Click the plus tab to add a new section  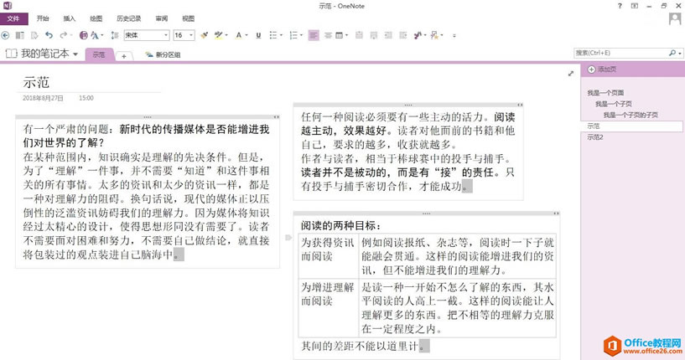click(x=124, y=56)
